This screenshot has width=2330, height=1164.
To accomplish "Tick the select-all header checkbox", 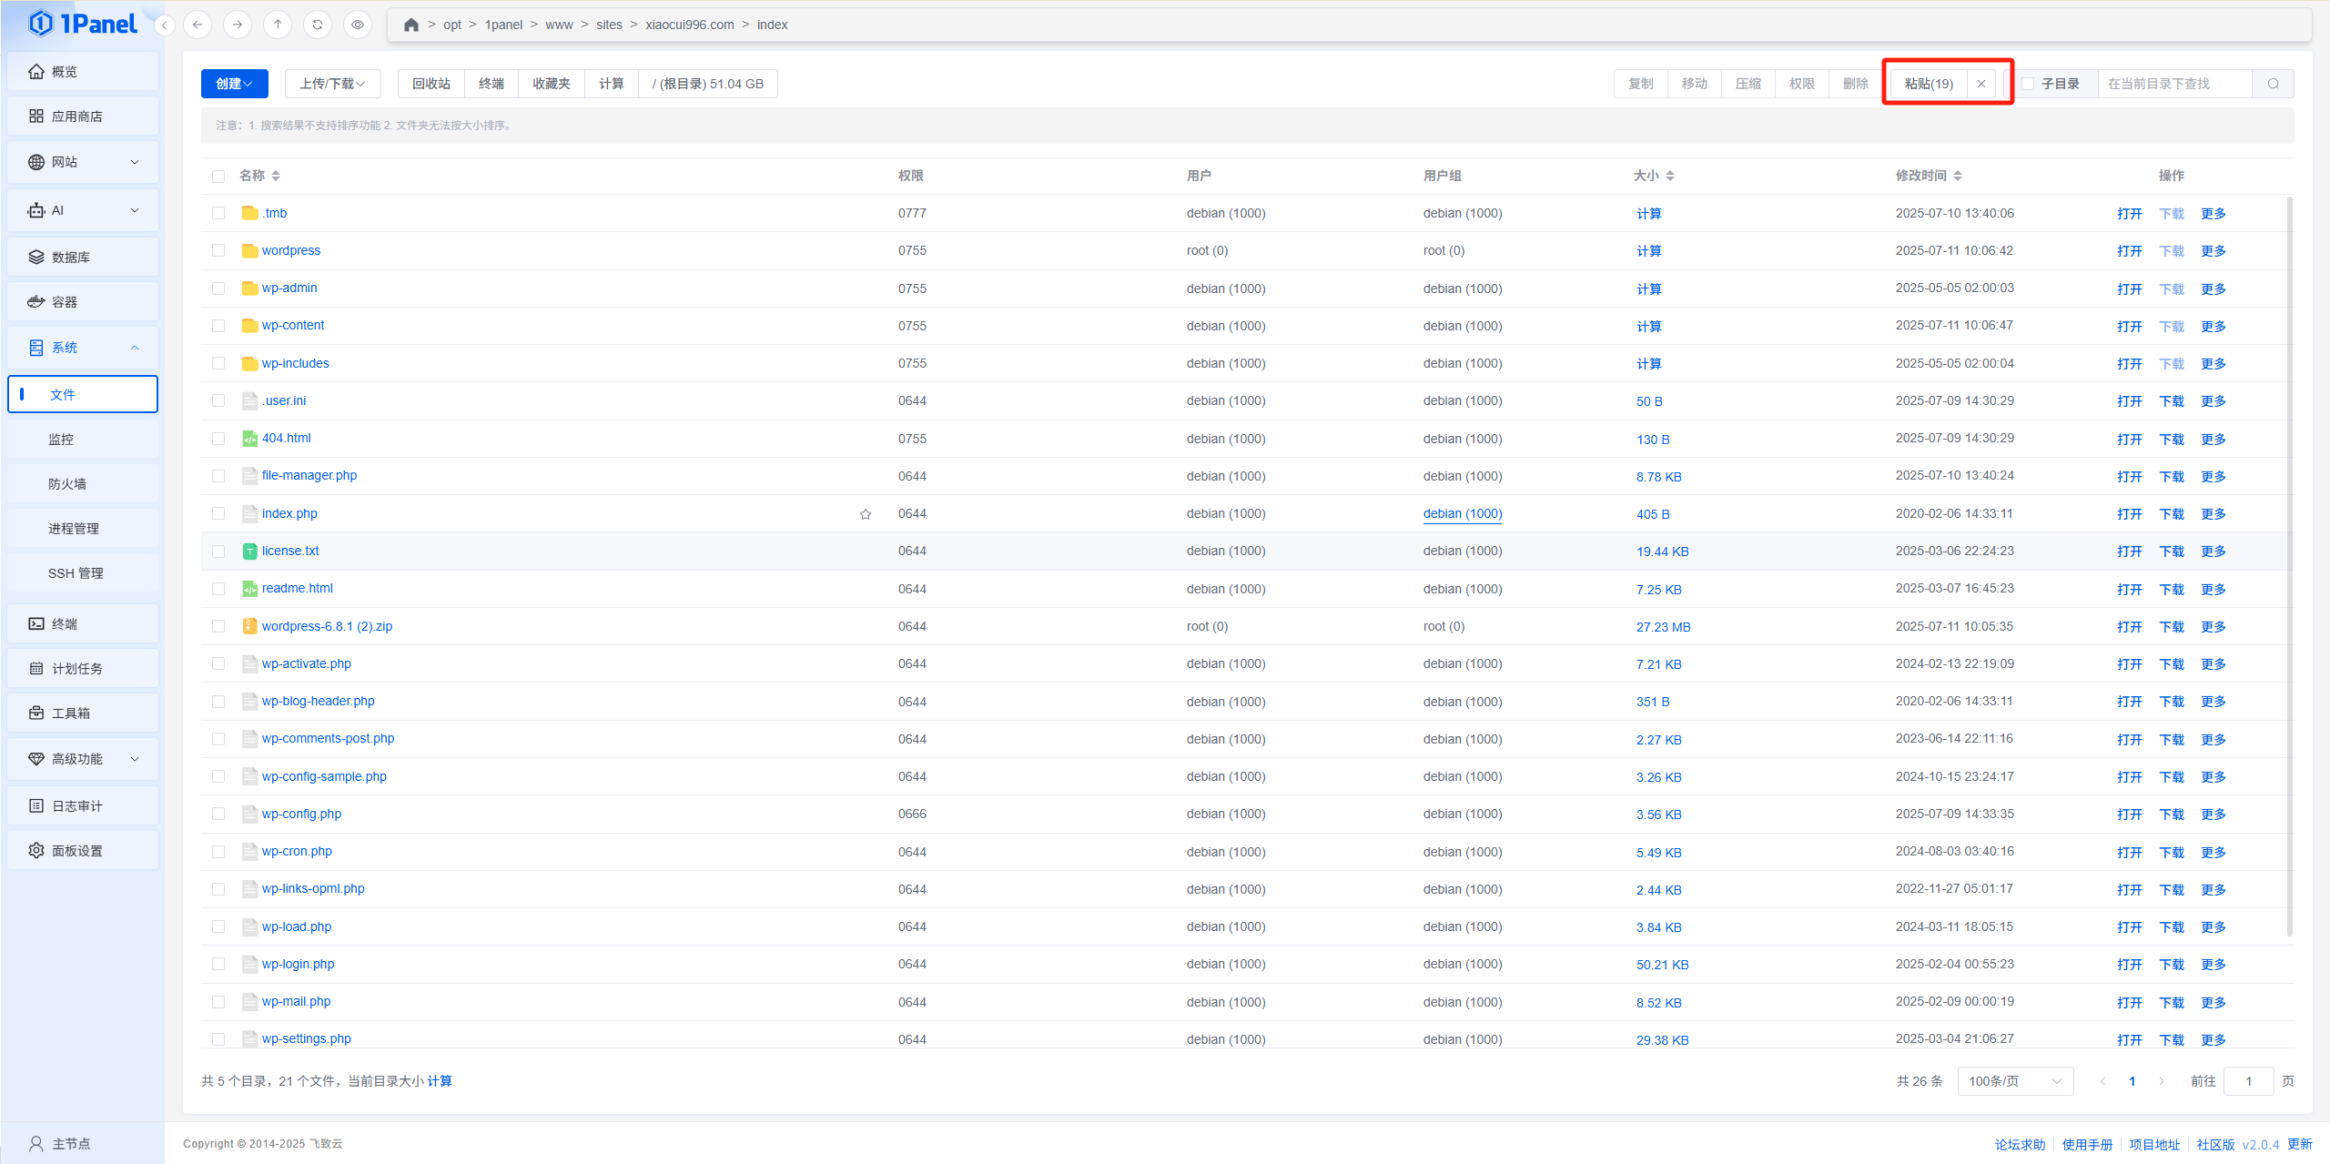I will pos(218,176).
